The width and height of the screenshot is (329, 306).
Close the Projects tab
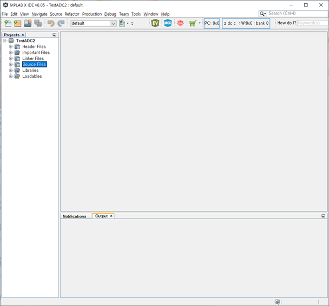click(23, 35)
